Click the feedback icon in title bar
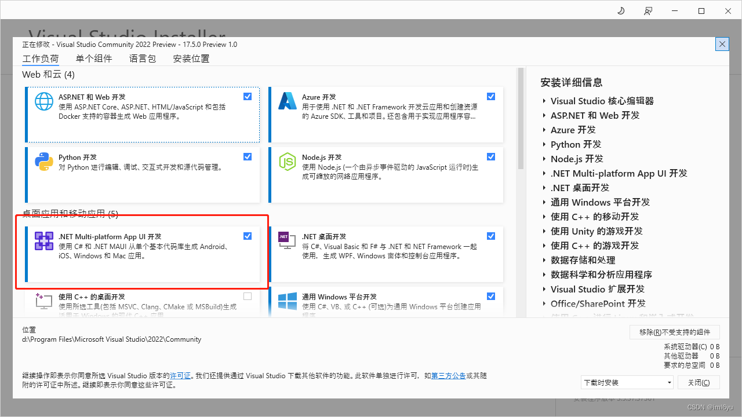The height and width of the screenshot is (417, 742). tap(648, 11)
